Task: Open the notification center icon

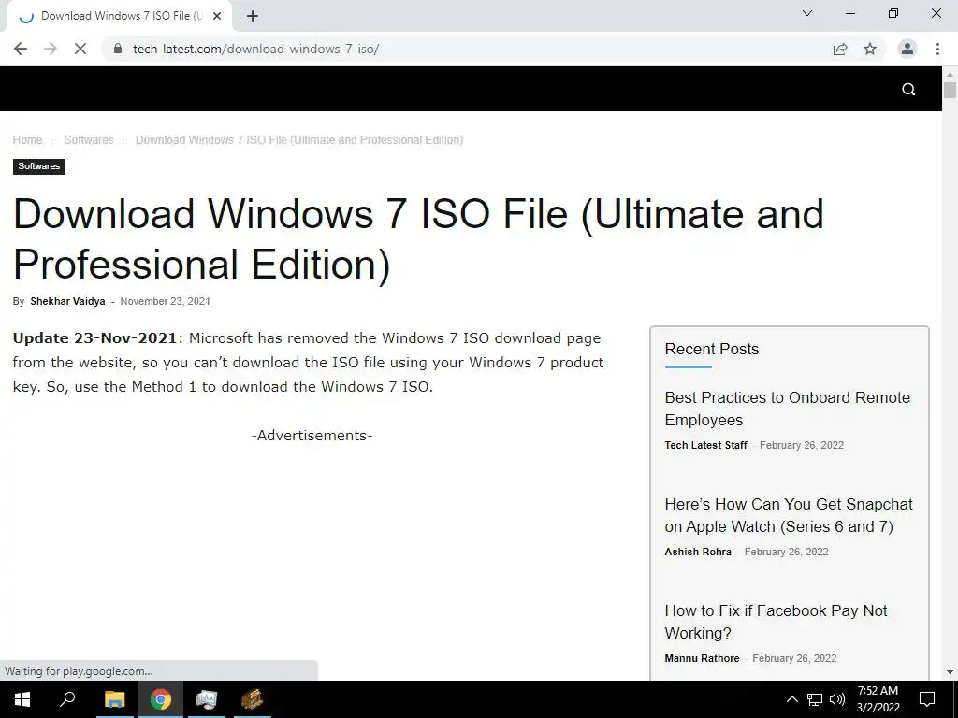Action: coord(927,699)
